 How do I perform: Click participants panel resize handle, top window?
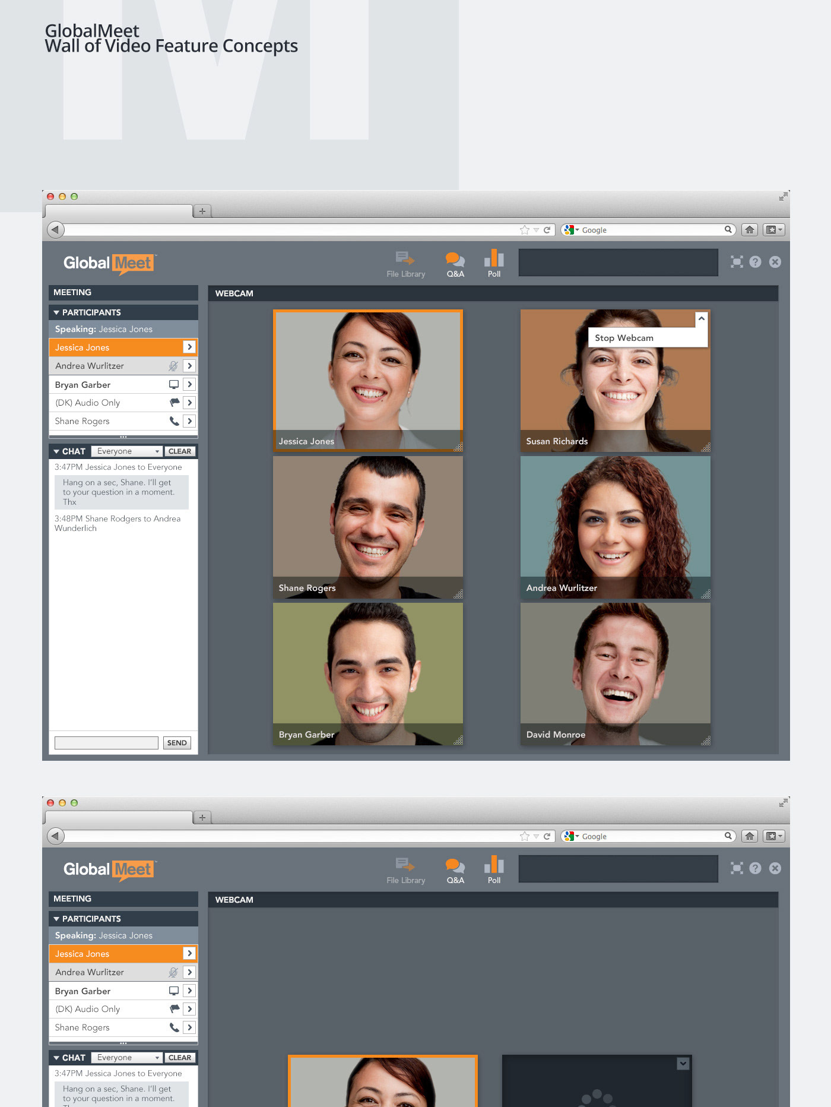click(123, 437)
